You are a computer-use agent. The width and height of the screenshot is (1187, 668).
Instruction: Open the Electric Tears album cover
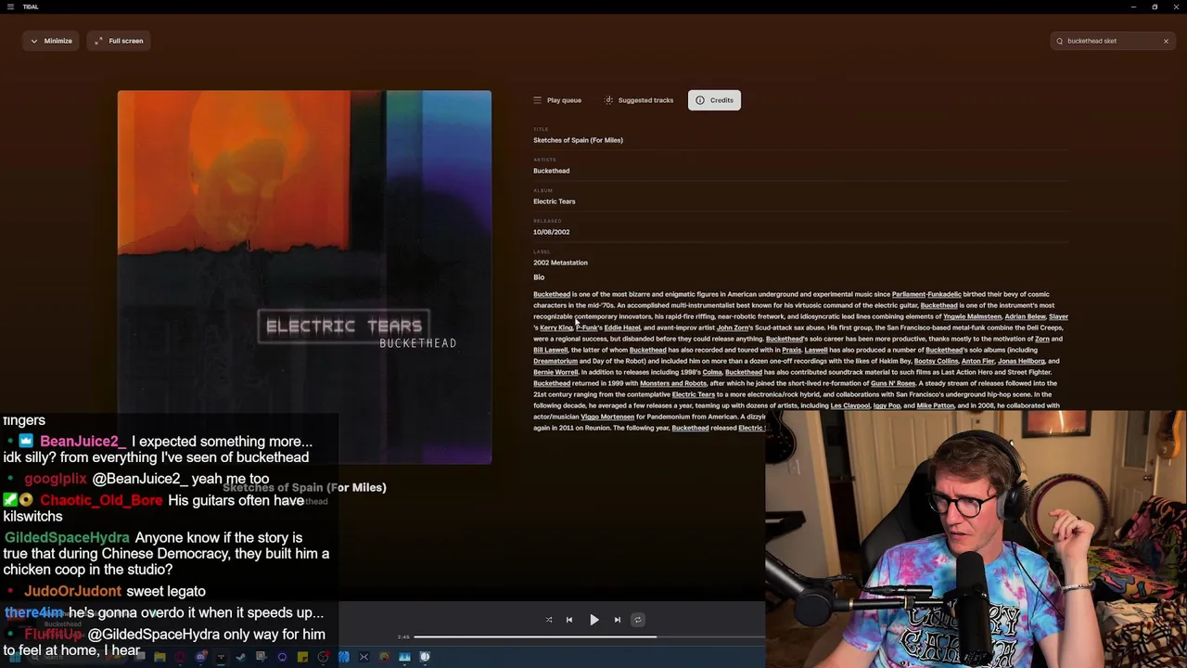(x=304, y=276)
